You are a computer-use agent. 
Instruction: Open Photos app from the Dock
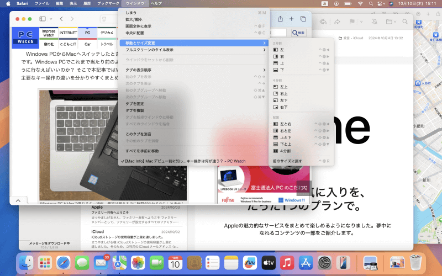(x=138, y=263)
